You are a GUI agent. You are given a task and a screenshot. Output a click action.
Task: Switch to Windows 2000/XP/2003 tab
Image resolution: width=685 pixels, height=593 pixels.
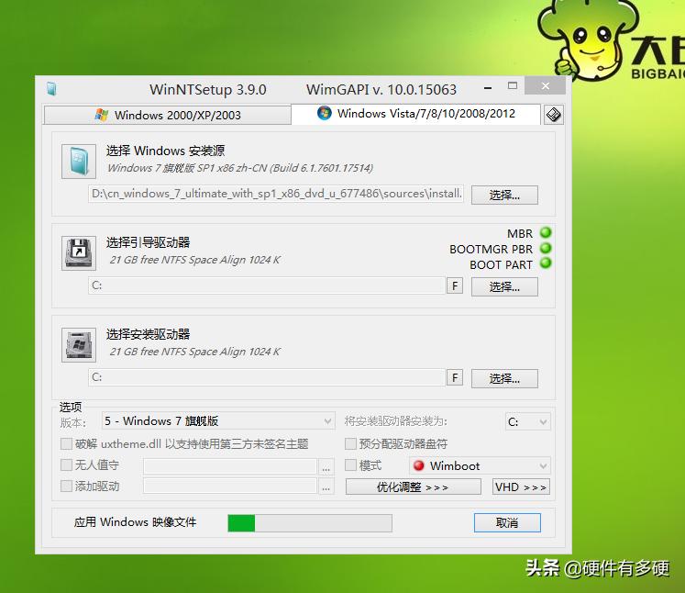[168, 115]
